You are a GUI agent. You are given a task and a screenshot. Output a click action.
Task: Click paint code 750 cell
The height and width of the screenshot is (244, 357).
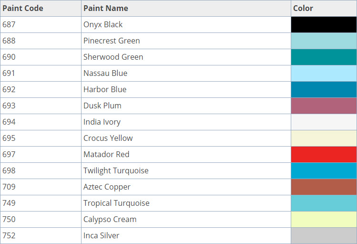(x=9, y=220)
